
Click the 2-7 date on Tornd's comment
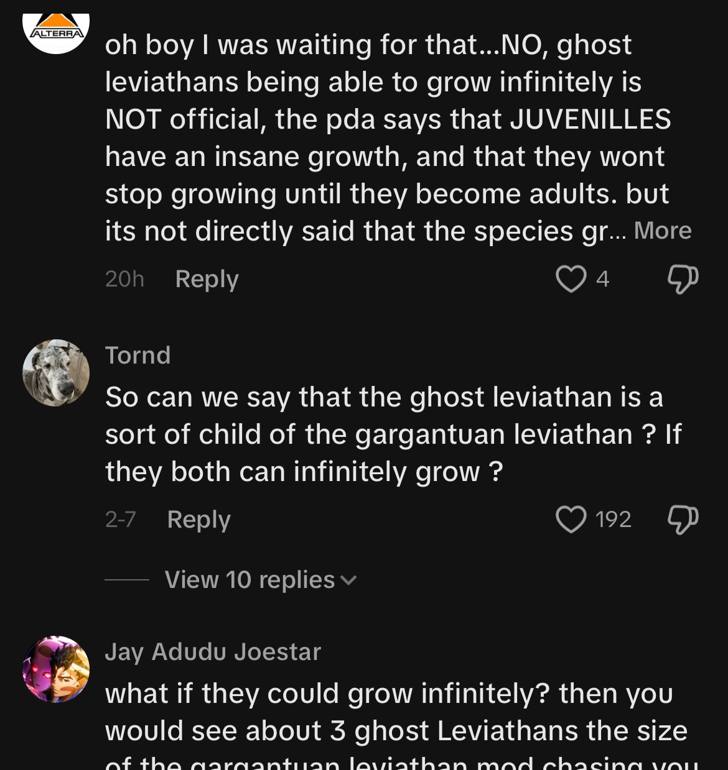[x=121, y=520]
